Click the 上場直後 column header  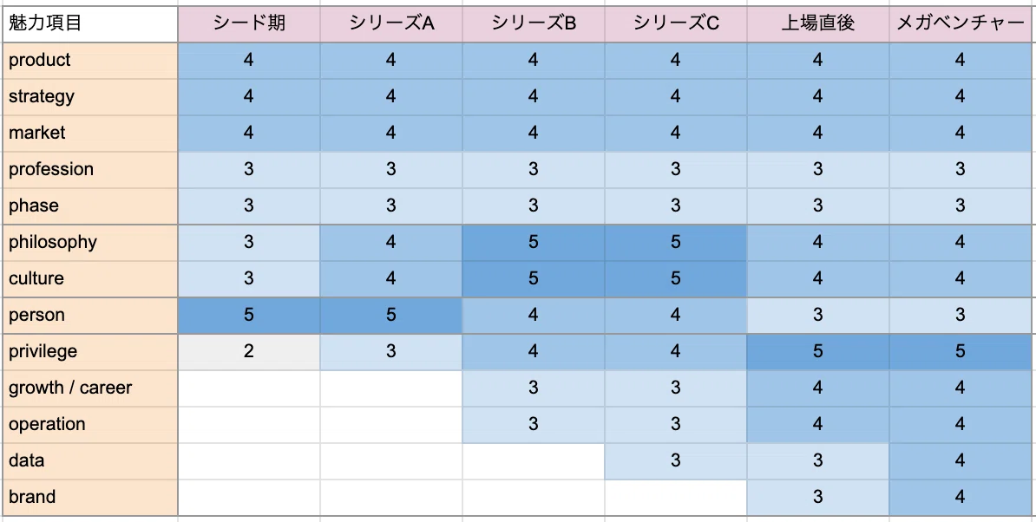818,23
